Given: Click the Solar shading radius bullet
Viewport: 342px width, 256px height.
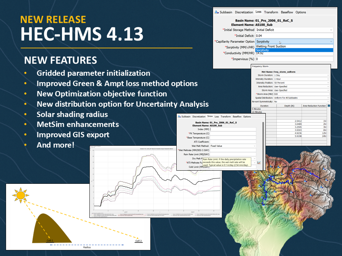Looking at the screenshot, I should point(72,114).
